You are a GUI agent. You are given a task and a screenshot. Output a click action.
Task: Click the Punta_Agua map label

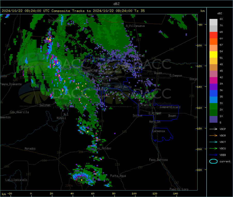118,176
